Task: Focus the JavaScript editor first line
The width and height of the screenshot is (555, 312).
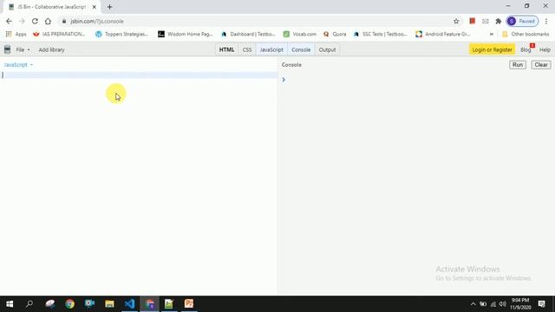Action: coord(139,75)
